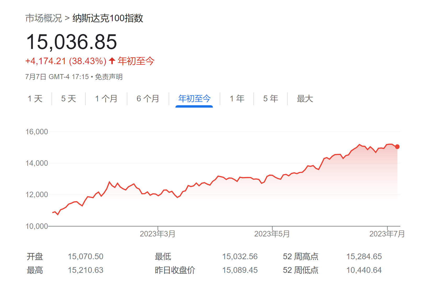Click the previous close 15,089.45
Viewport: 427px width, 282px height.
[240, 270]
